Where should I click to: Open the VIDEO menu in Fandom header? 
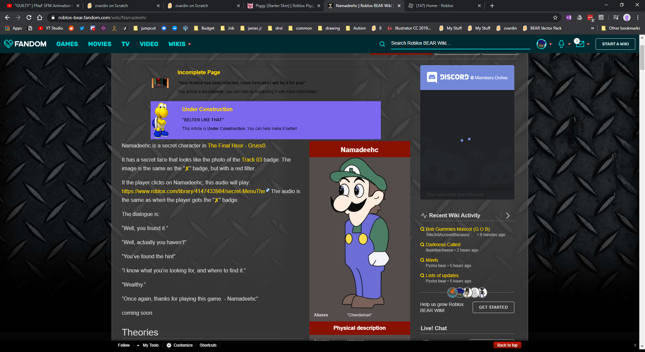[x=149, y=44]
